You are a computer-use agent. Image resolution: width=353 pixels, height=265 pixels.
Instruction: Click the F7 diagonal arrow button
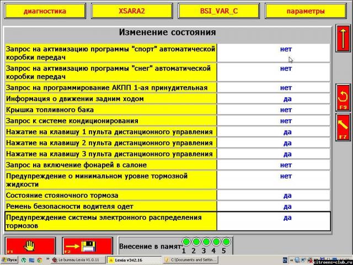343,128
